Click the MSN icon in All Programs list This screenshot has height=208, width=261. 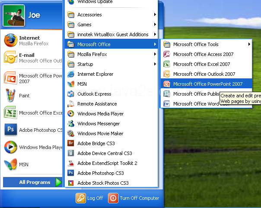click(x=71, y=84)
